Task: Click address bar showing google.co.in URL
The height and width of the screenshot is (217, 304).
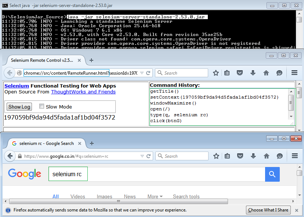Action: tap(82, 156)
